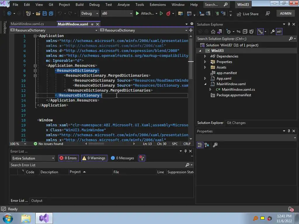Open the Debug configuration dropdown
Screen dimensions: 299x224
tap(89, 13)
